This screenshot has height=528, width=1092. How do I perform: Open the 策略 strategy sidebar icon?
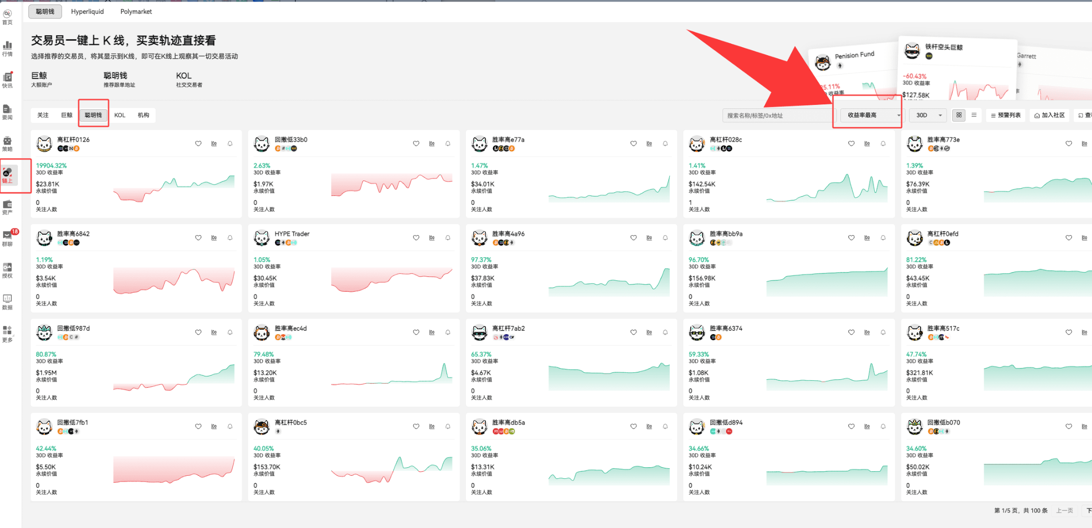(7, 144)
